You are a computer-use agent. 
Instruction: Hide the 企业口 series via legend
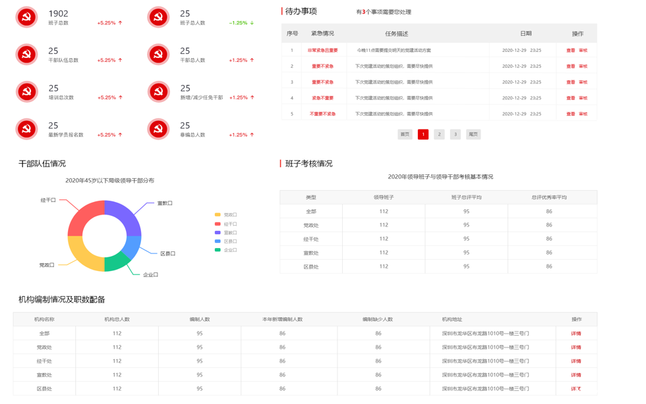tap(226, 250)
